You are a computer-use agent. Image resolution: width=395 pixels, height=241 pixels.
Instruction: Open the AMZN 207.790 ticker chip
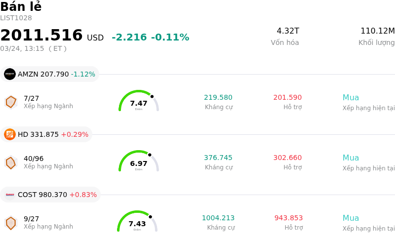click(50, 74)
